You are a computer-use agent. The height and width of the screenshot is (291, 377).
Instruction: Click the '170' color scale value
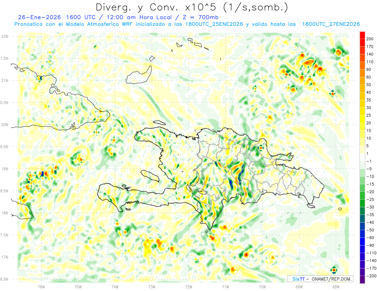pos(370,46)
